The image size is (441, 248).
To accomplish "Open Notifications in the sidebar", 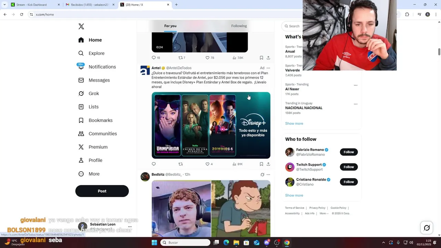I will [x=97, y=67].
